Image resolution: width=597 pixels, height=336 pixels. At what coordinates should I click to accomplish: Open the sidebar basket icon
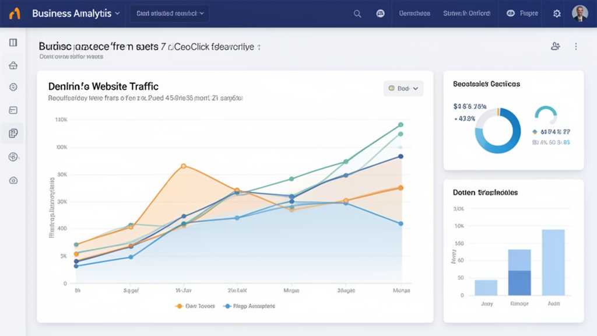tap(13, 65)
